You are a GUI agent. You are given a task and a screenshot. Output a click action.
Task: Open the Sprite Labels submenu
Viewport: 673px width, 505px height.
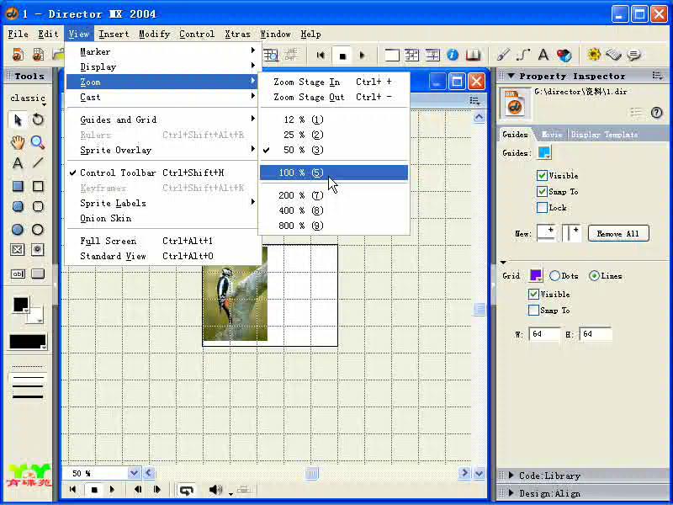163,203
